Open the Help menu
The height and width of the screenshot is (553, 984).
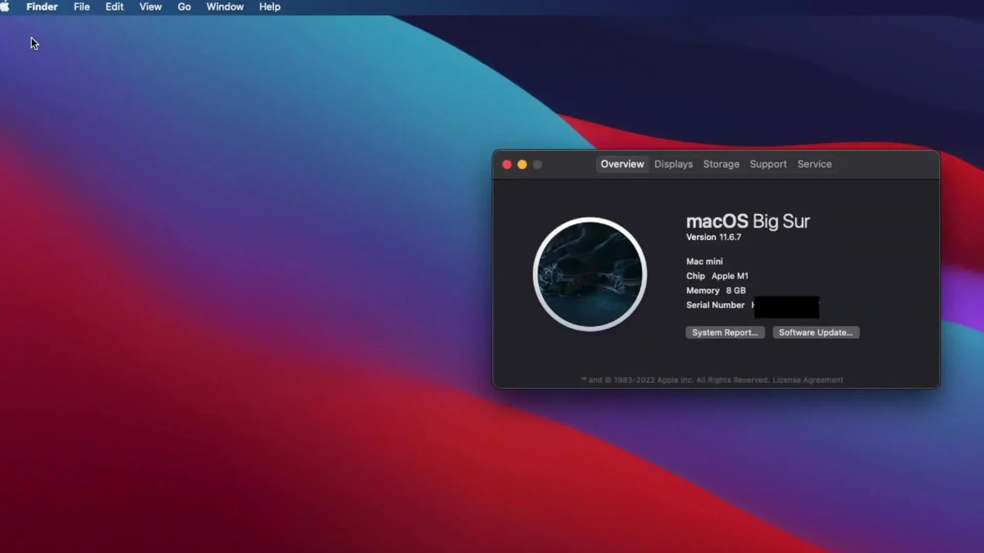click(x=269, y=7)
